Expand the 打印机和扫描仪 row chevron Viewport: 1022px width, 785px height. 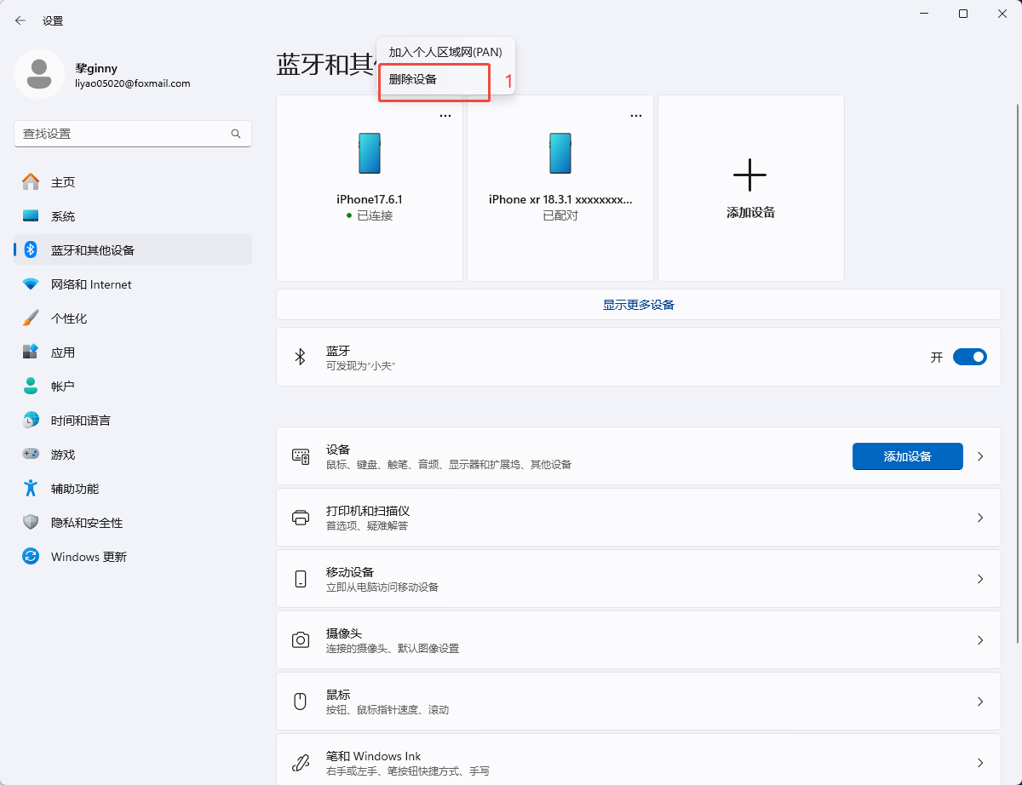point(980,518)
